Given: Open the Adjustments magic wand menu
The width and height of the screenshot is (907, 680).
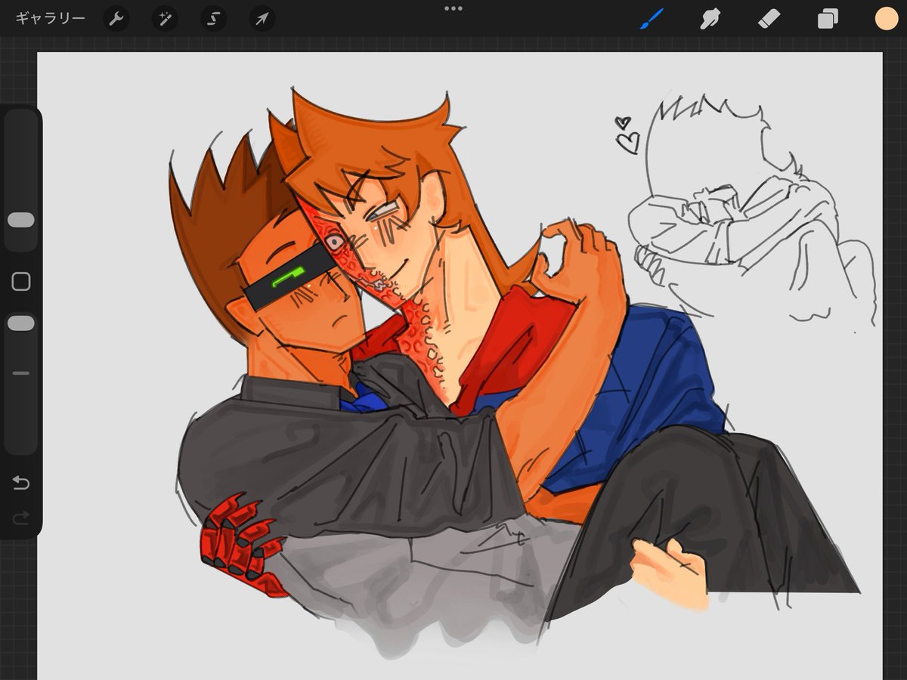Looking at the screenshot, I should point(164,19).
